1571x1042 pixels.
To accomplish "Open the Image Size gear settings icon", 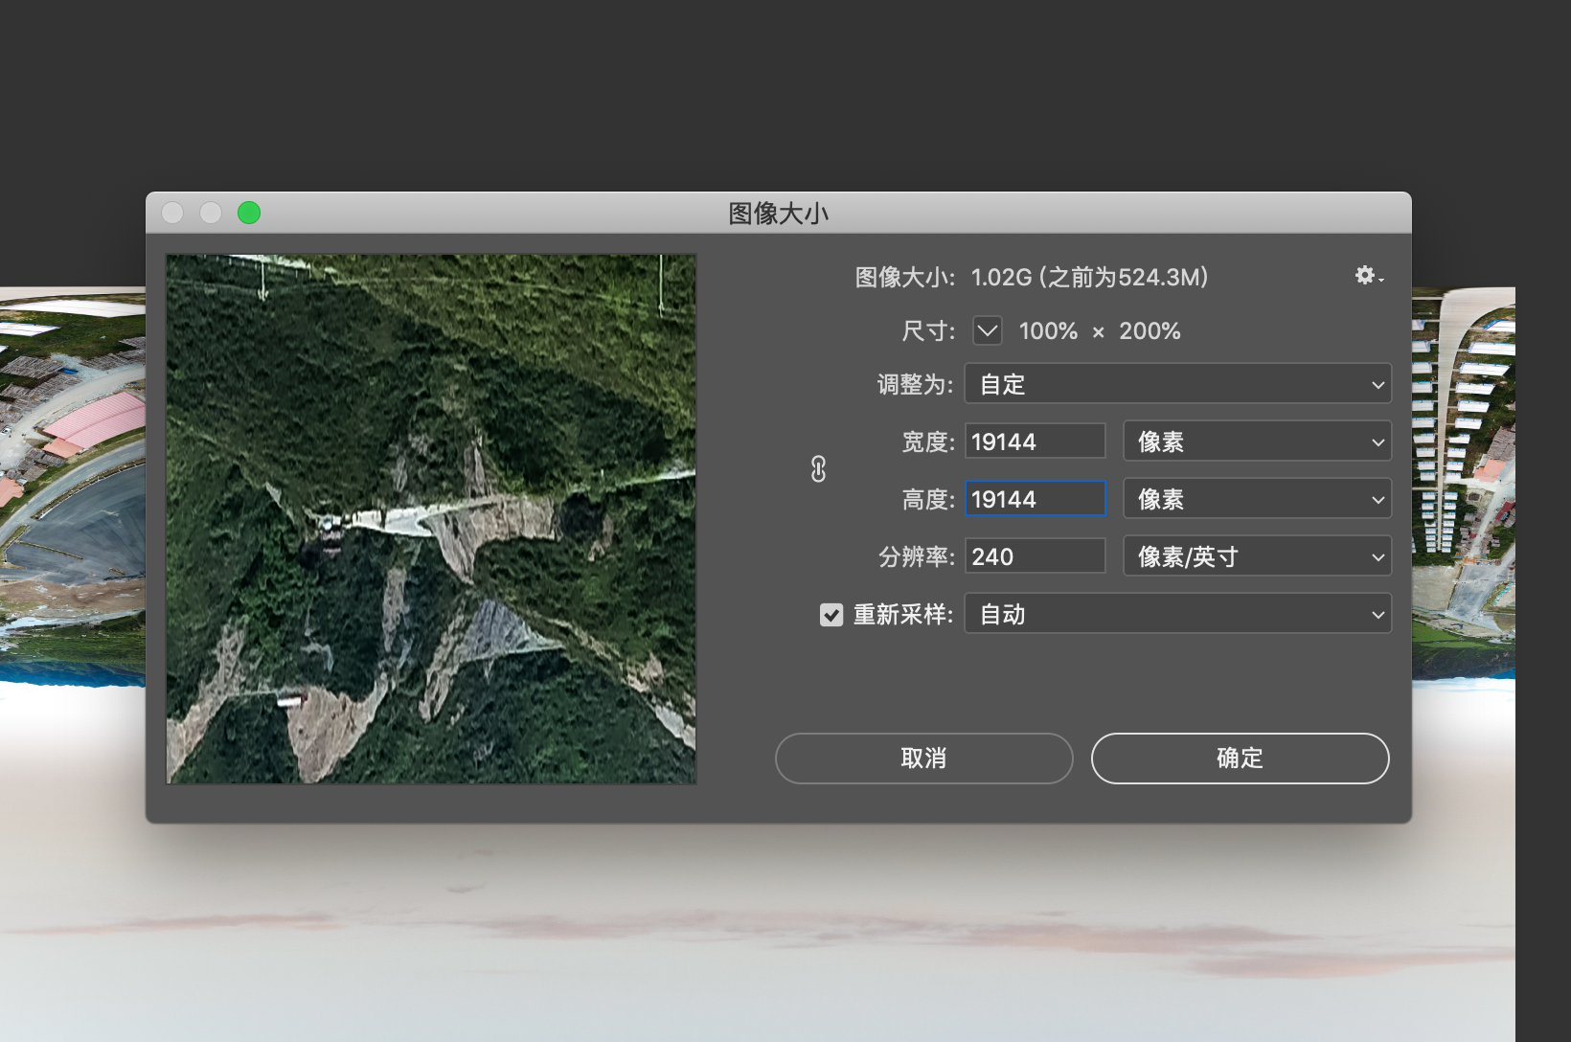I will click(x=1364, y=276).
